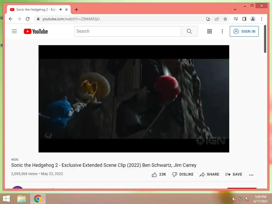Click the SIGN IN button

click(244, 31)
